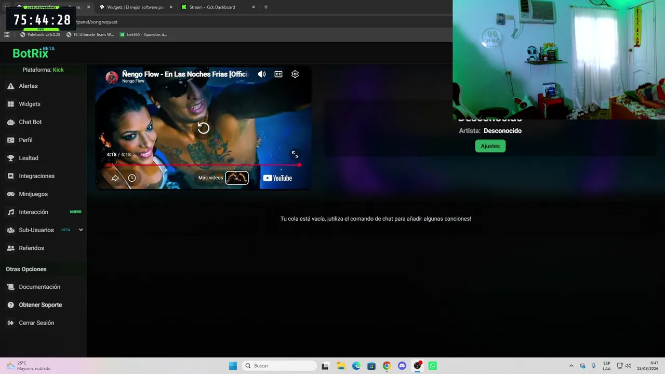Open a new browser tab
665x374 pixels.
coord(266,7)
